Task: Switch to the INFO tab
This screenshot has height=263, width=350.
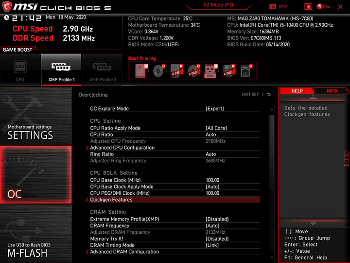Action: (332, 91)
